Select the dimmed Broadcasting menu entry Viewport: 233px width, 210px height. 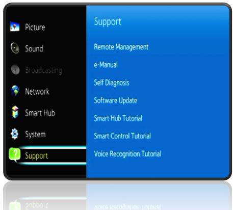(44, 70)
